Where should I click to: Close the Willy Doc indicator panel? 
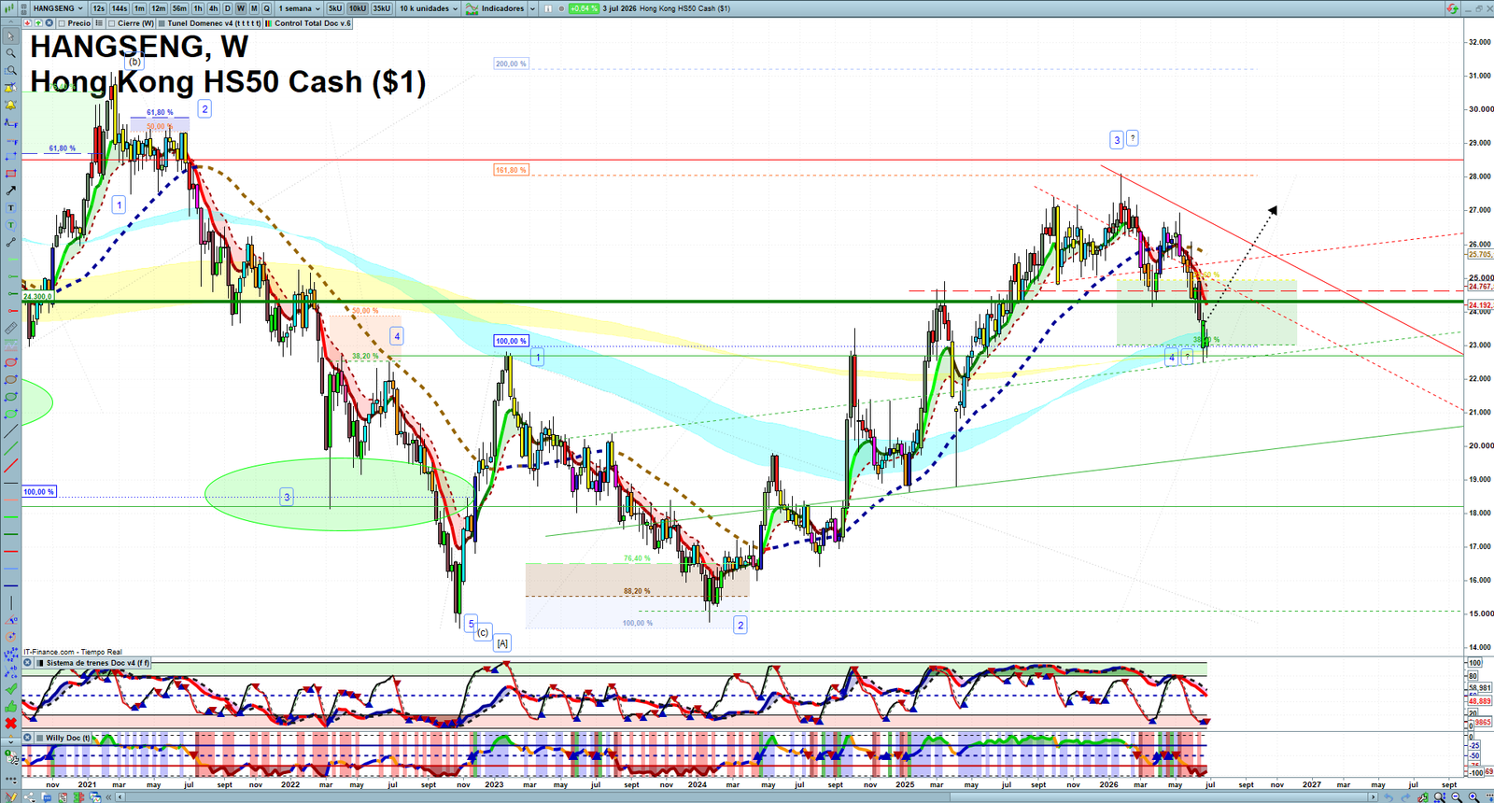coord(27,738)
